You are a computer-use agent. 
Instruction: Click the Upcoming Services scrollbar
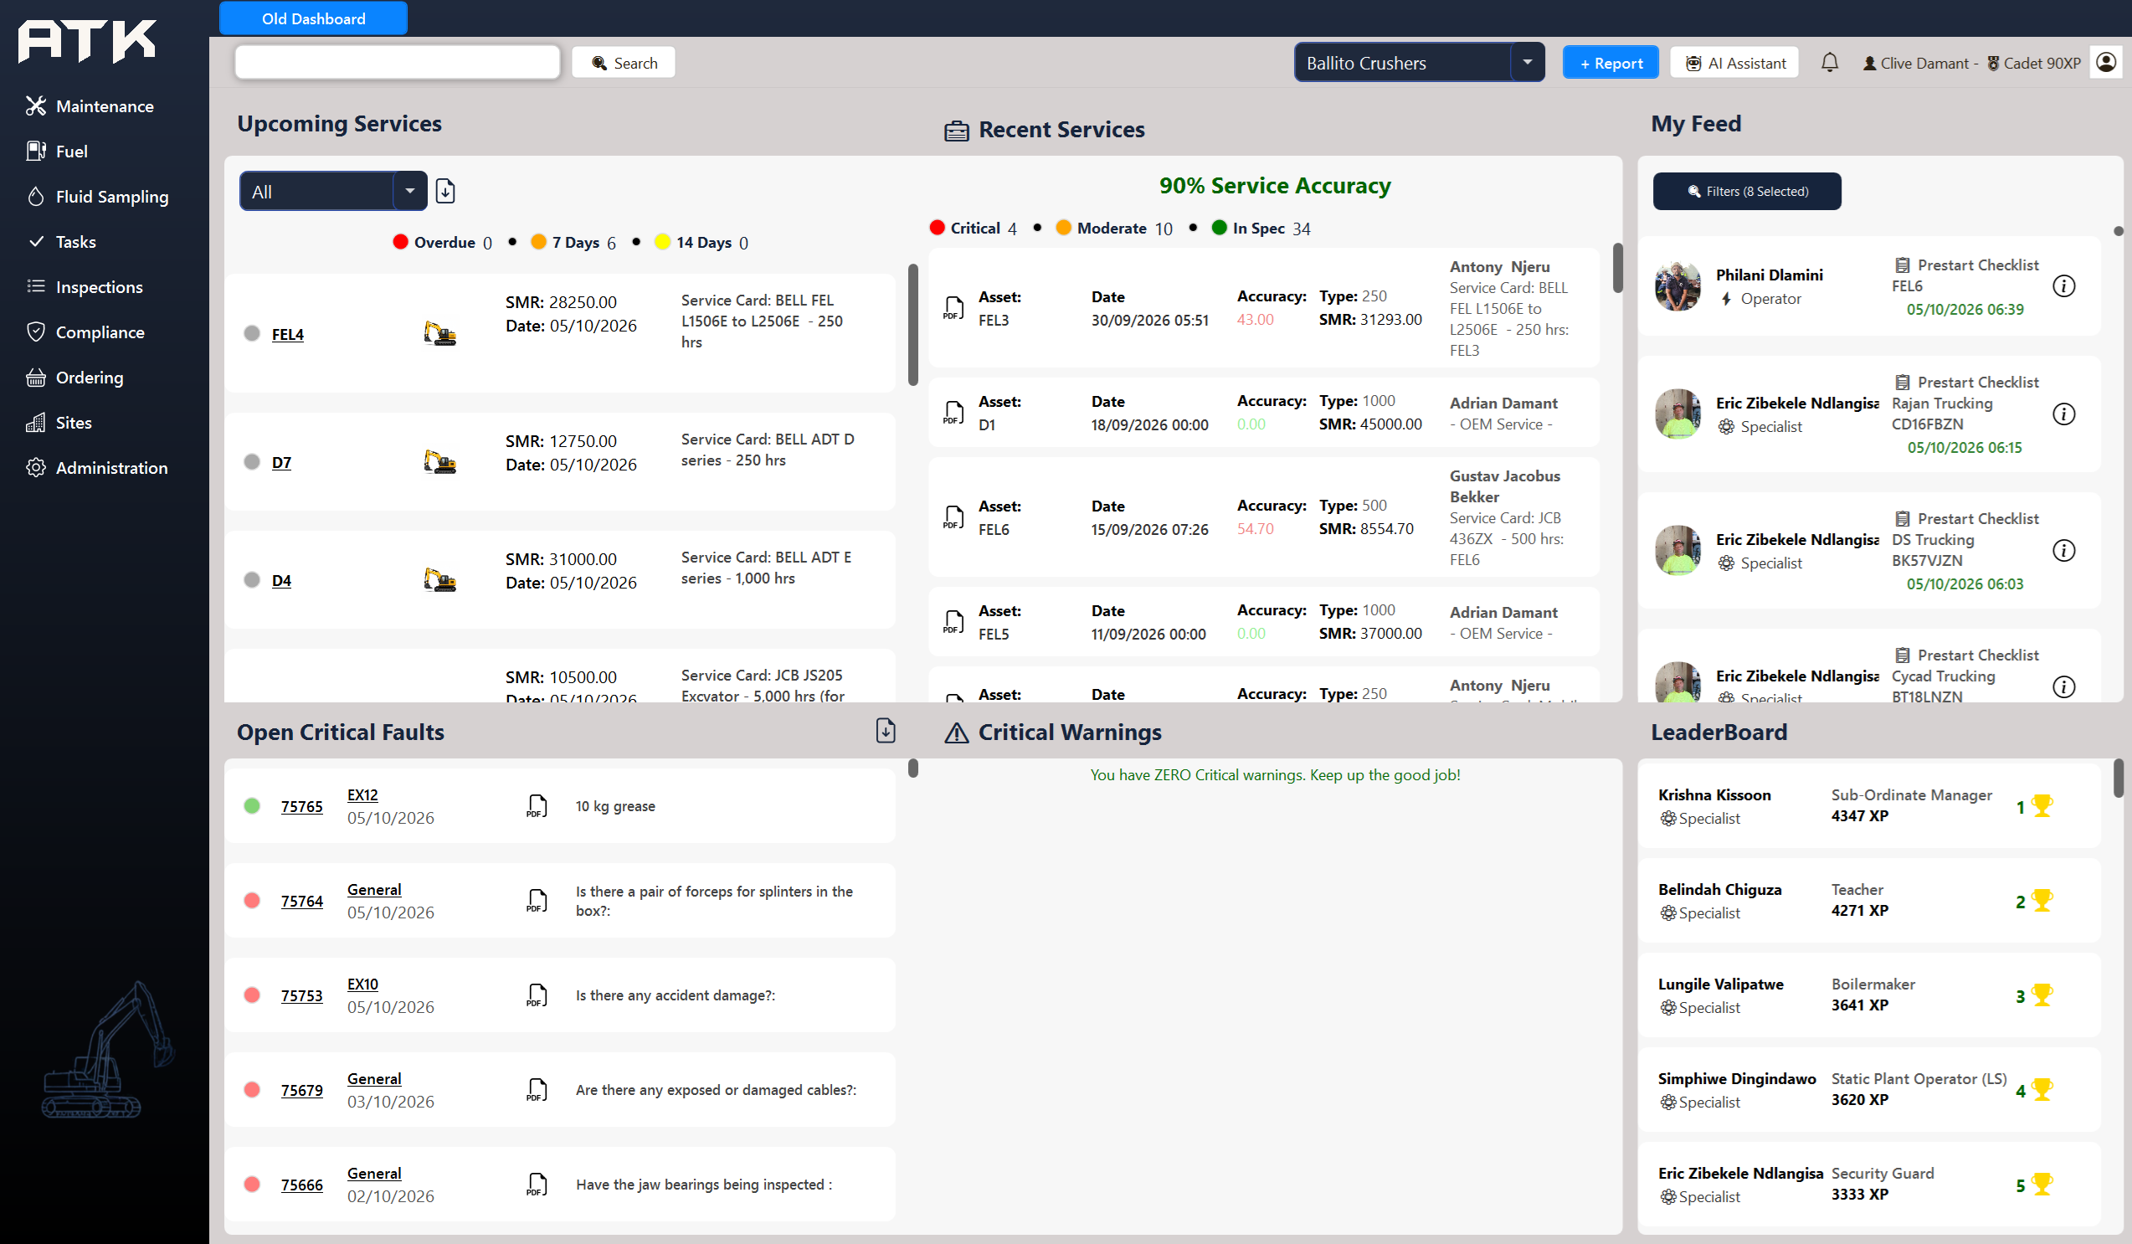click(913, 325)
